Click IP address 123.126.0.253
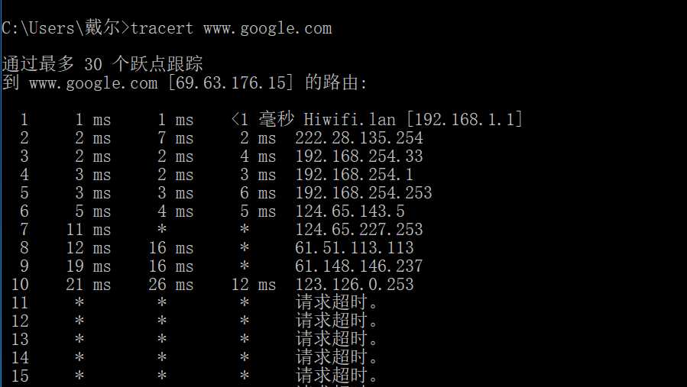Image resolution: width=687 pixels, height=387 pixels. 354,285
